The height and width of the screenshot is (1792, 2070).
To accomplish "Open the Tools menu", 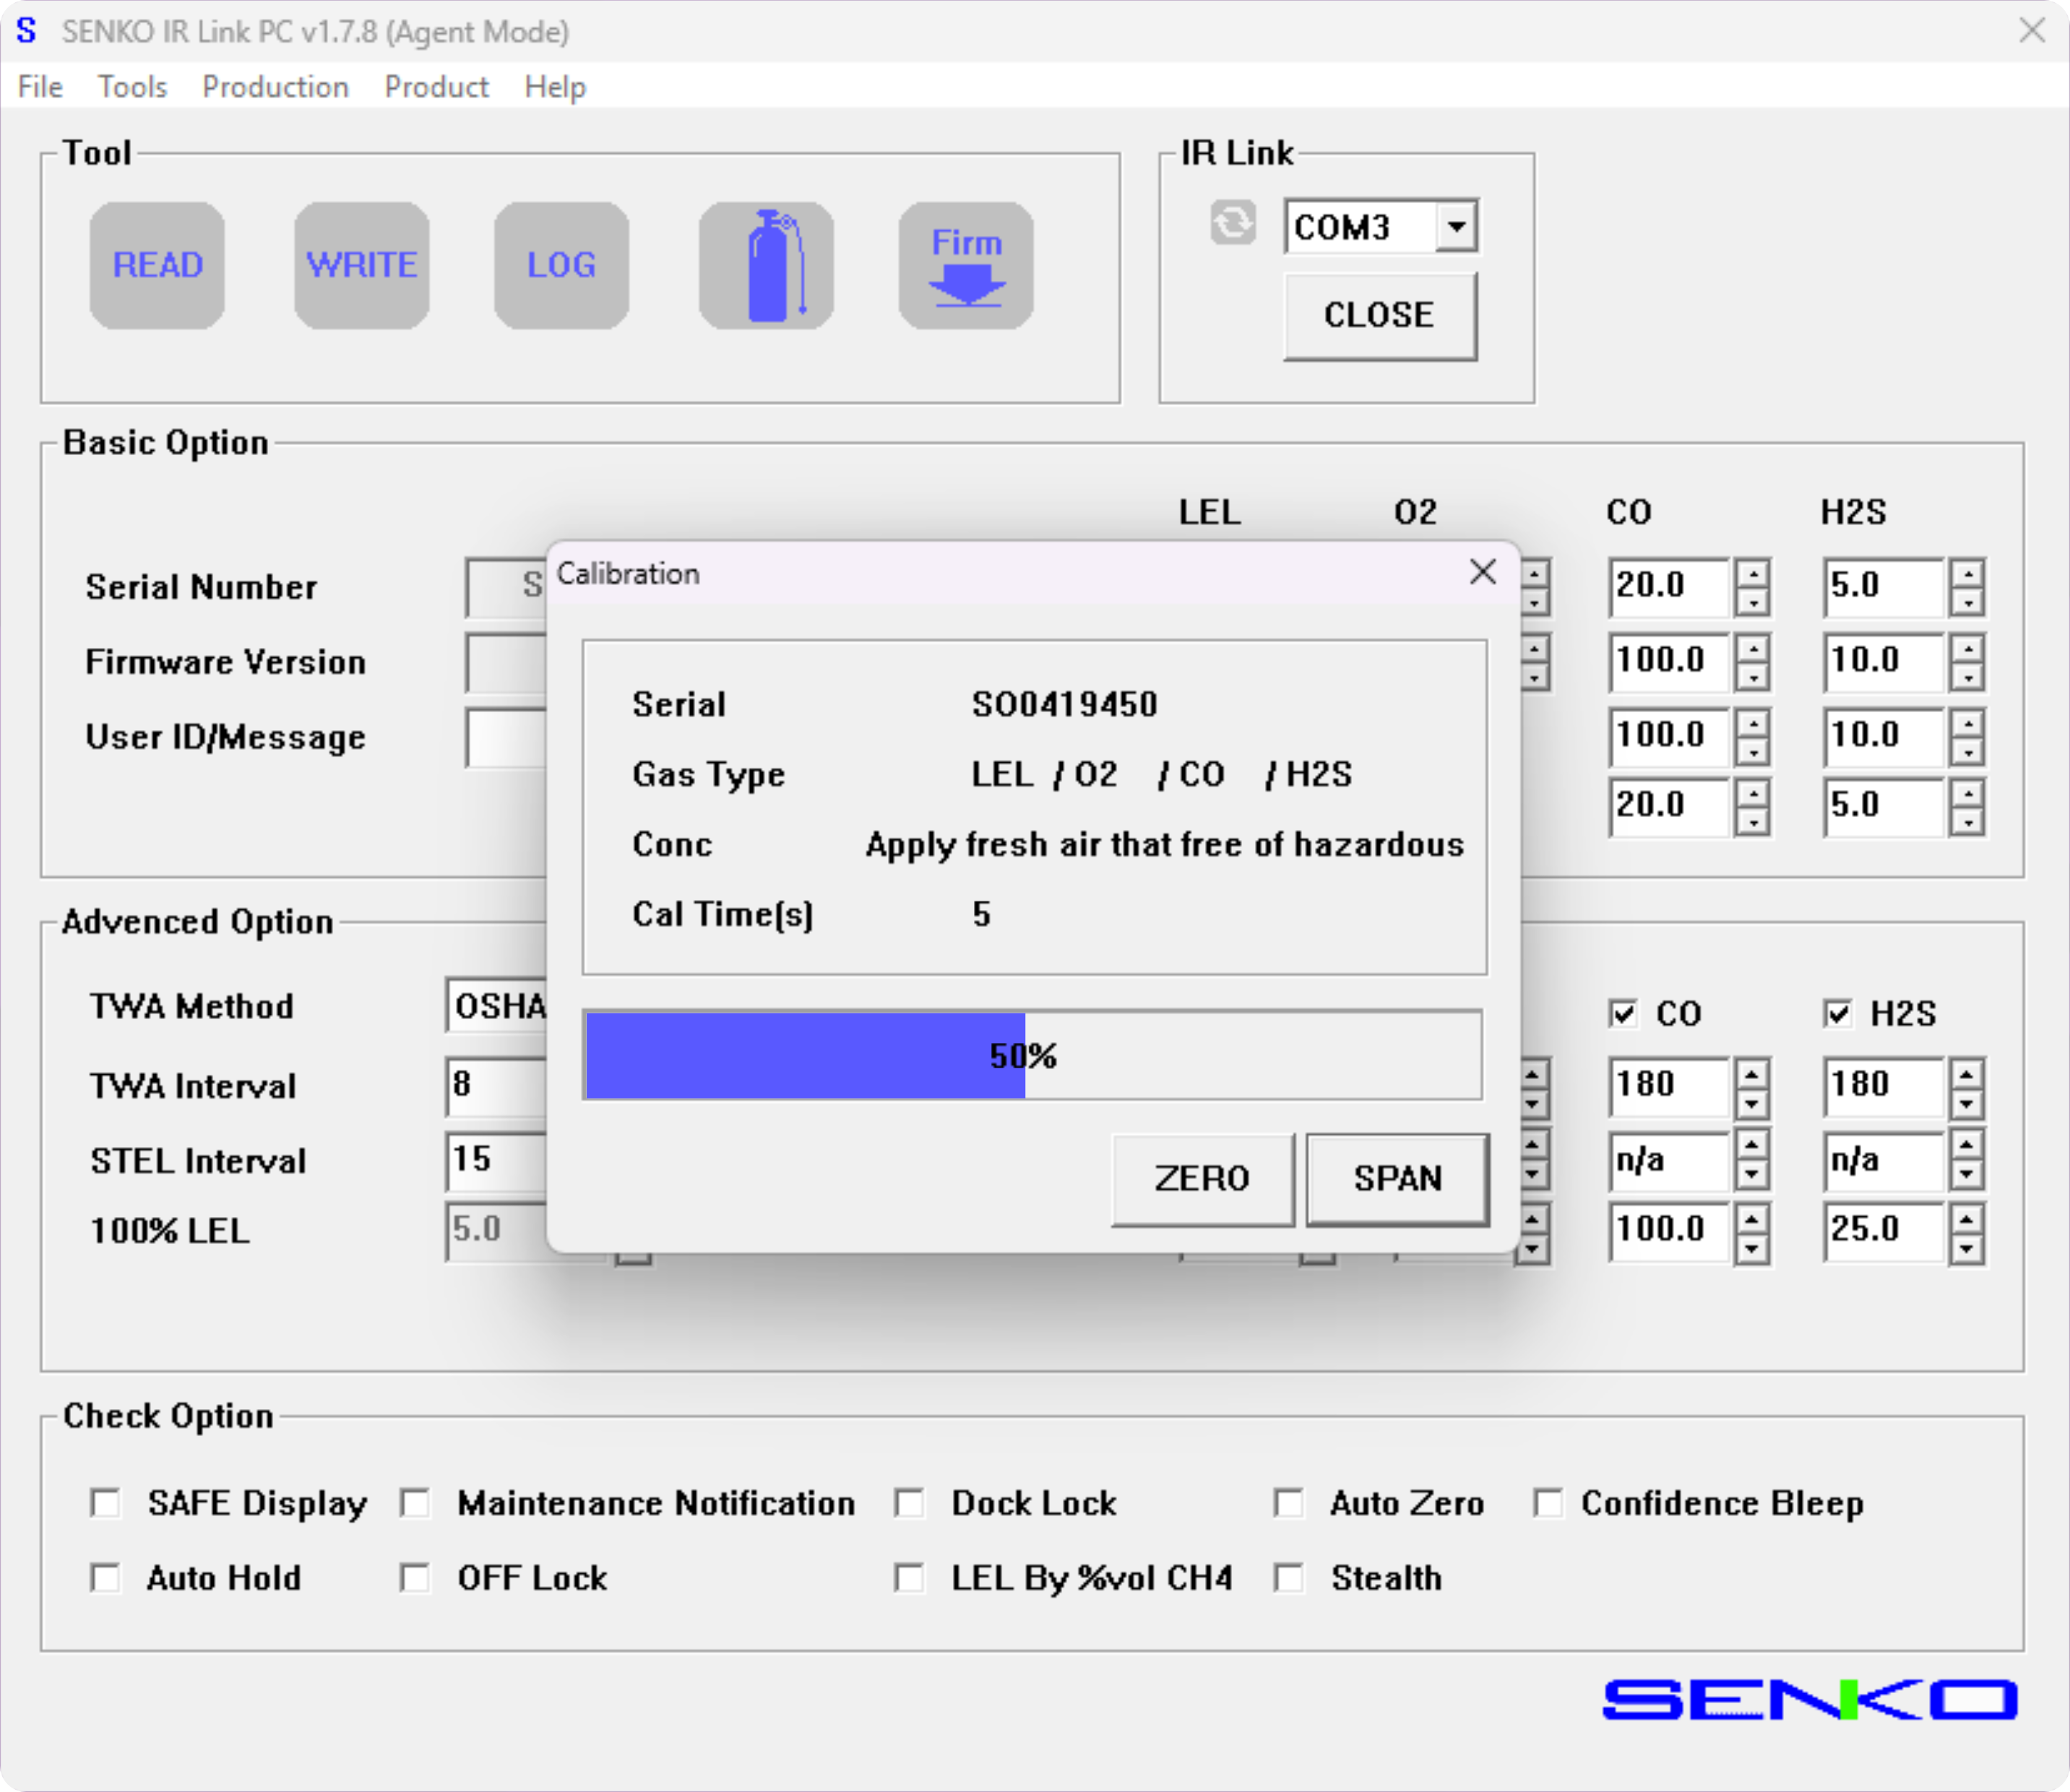I will (132, 87).
